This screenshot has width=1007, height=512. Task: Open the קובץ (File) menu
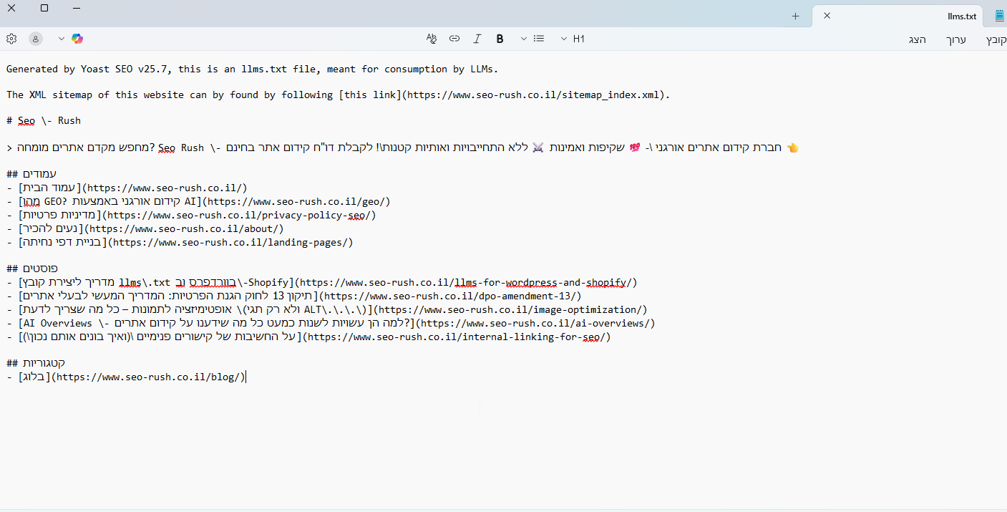pos(995,39)
